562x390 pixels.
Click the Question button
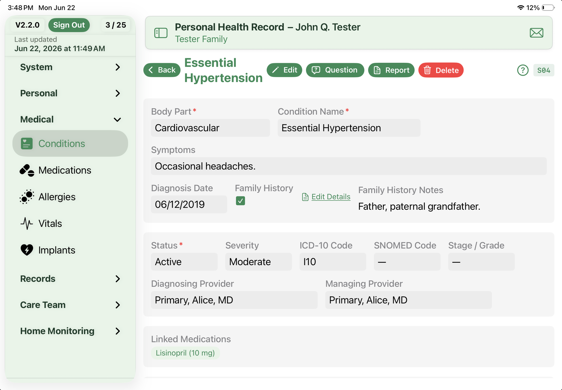tap(335, 70)
